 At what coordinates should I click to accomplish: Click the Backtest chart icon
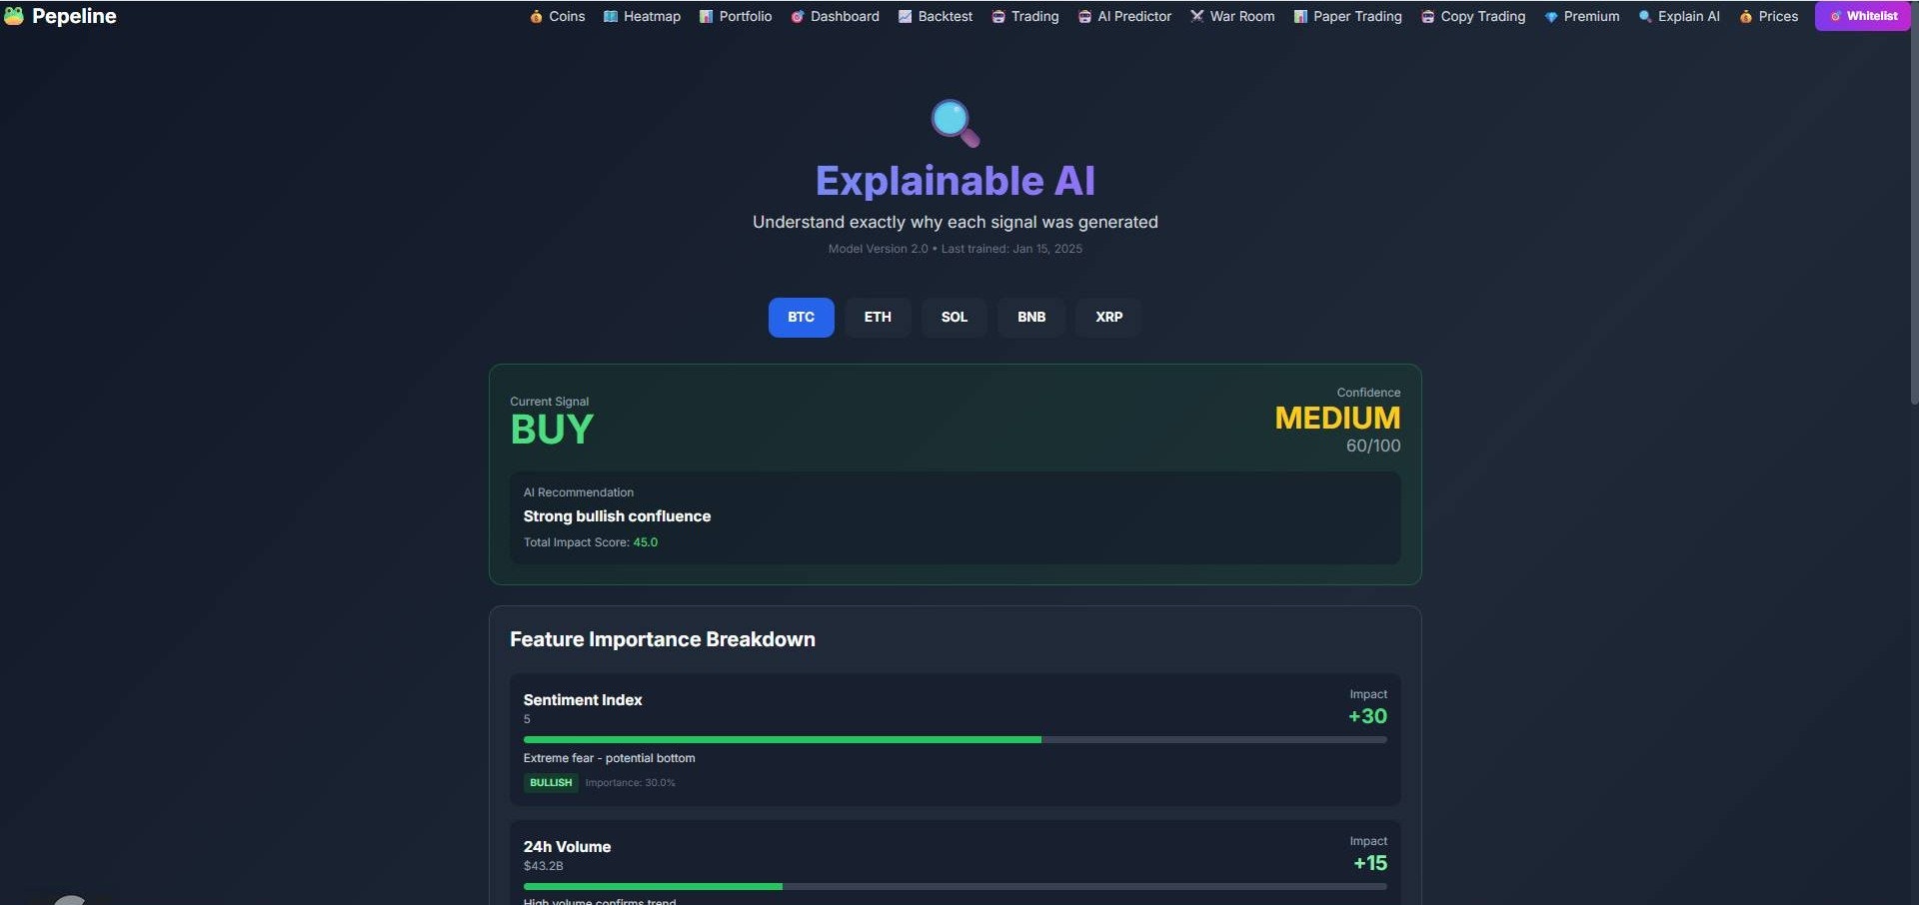pyautogui.click(x=906, y=17)
